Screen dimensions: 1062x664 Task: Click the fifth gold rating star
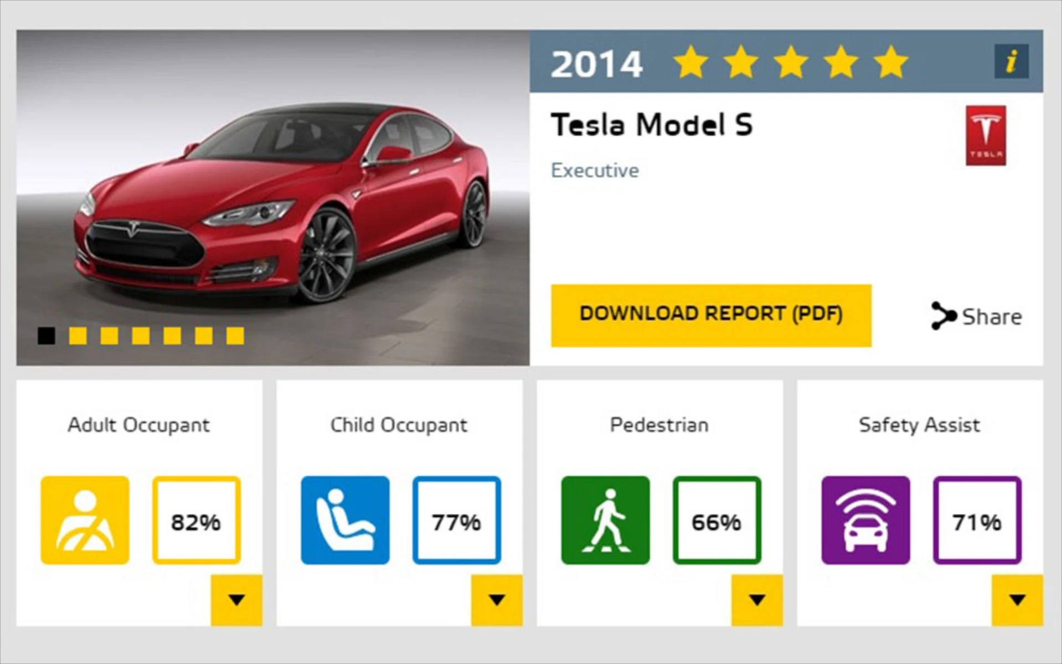click(891, 62)
